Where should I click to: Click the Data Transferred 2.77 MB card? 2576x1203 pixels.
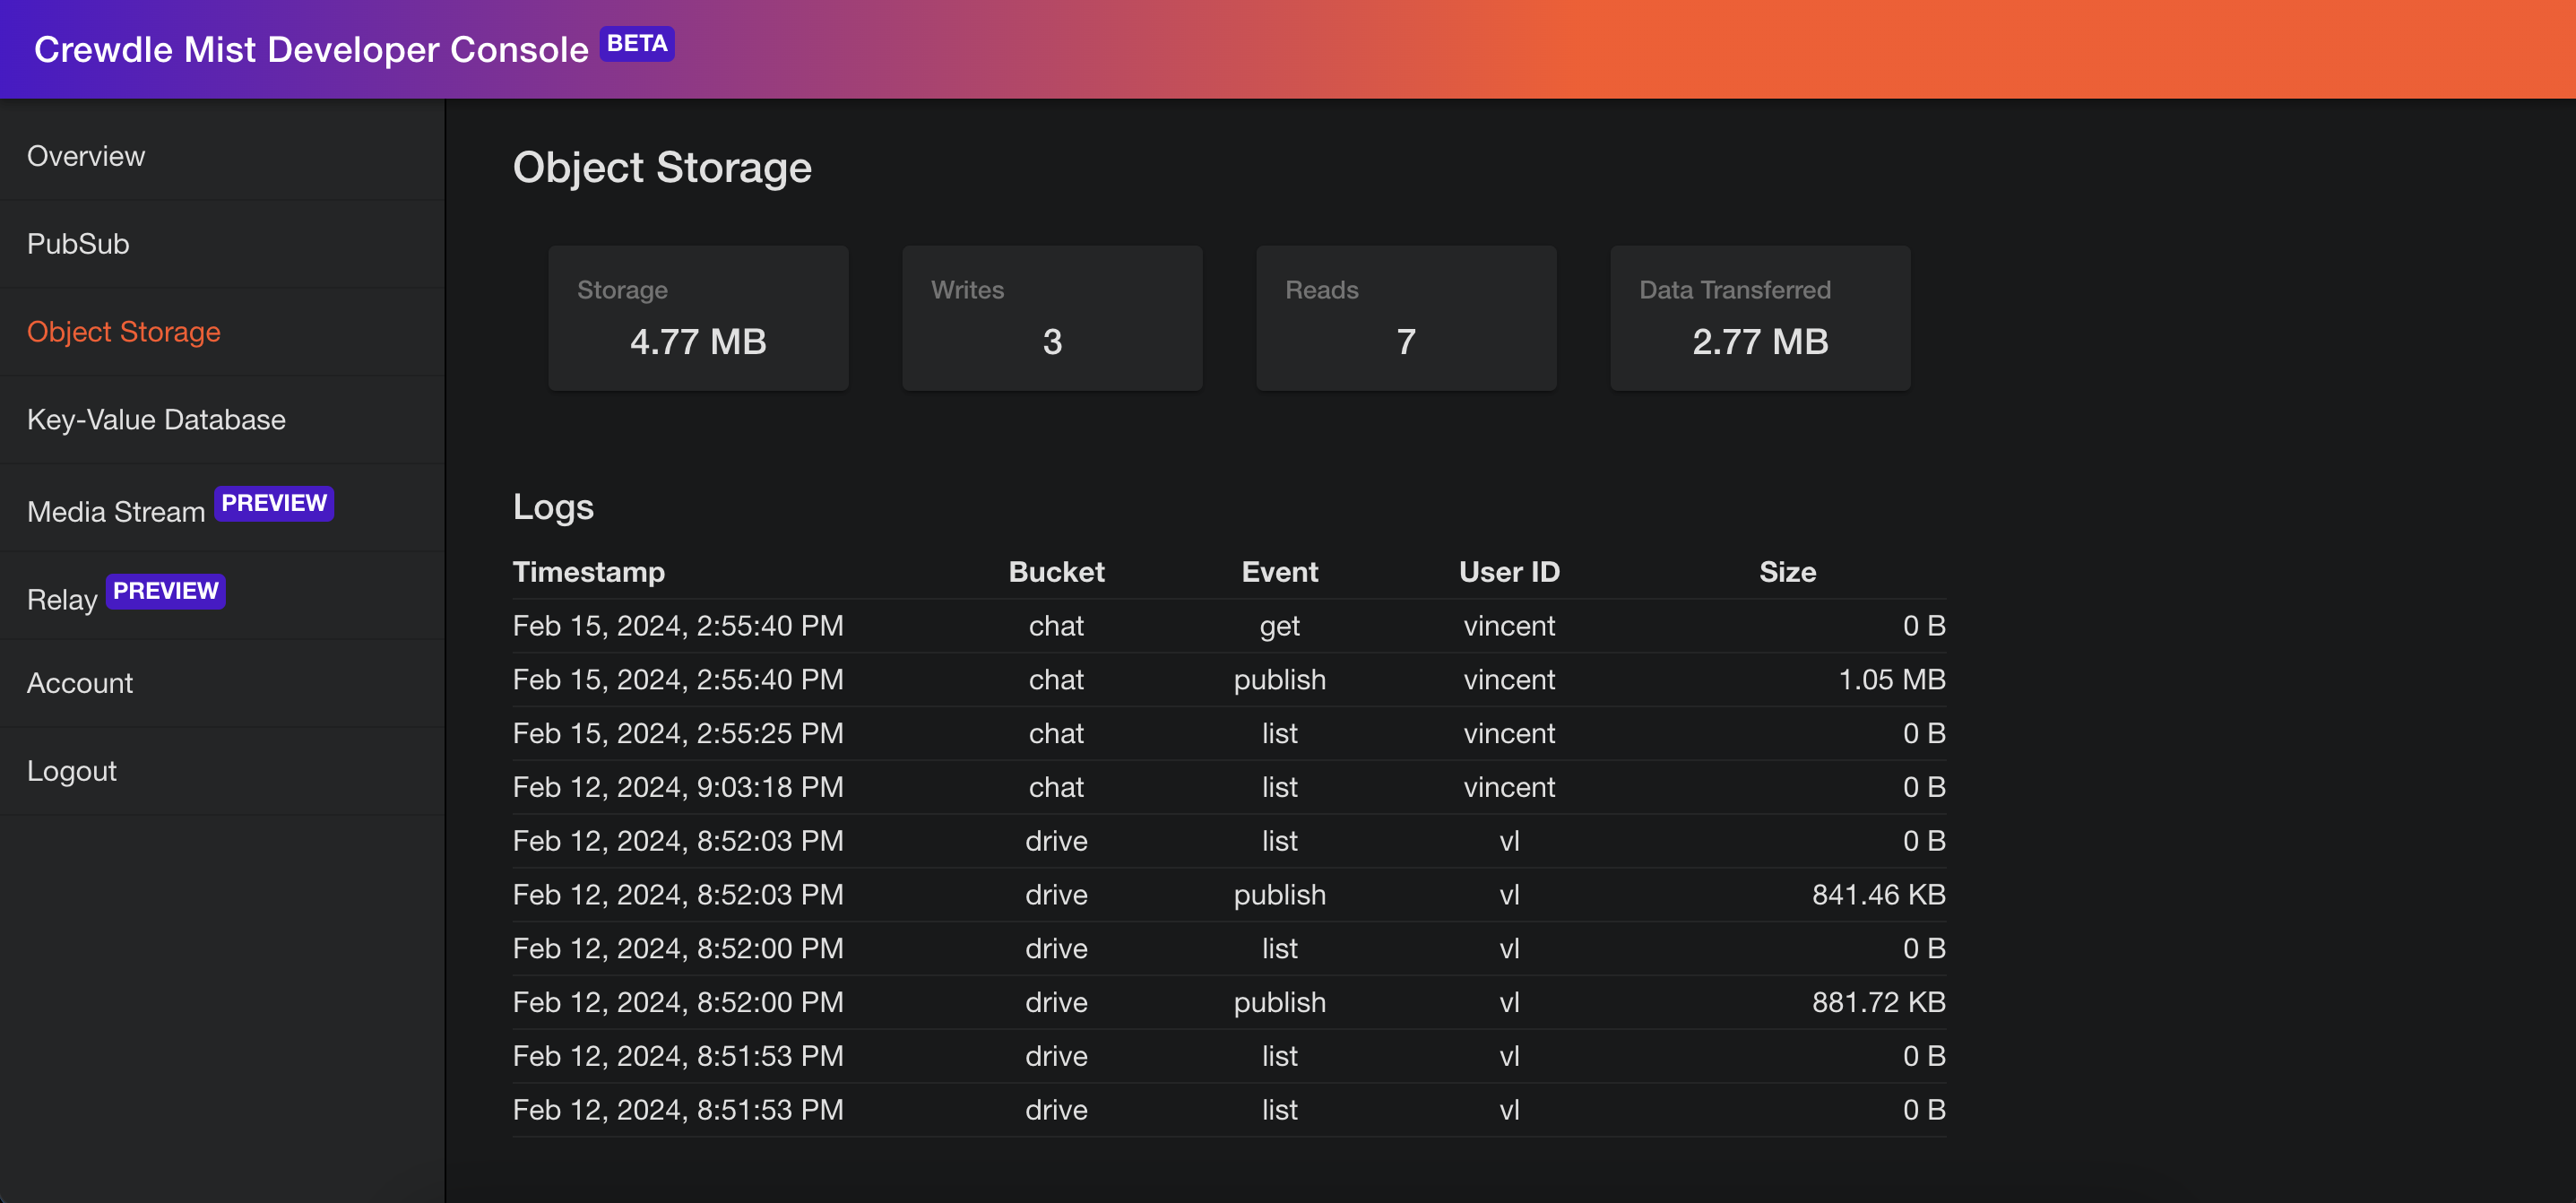(1760, 318)
